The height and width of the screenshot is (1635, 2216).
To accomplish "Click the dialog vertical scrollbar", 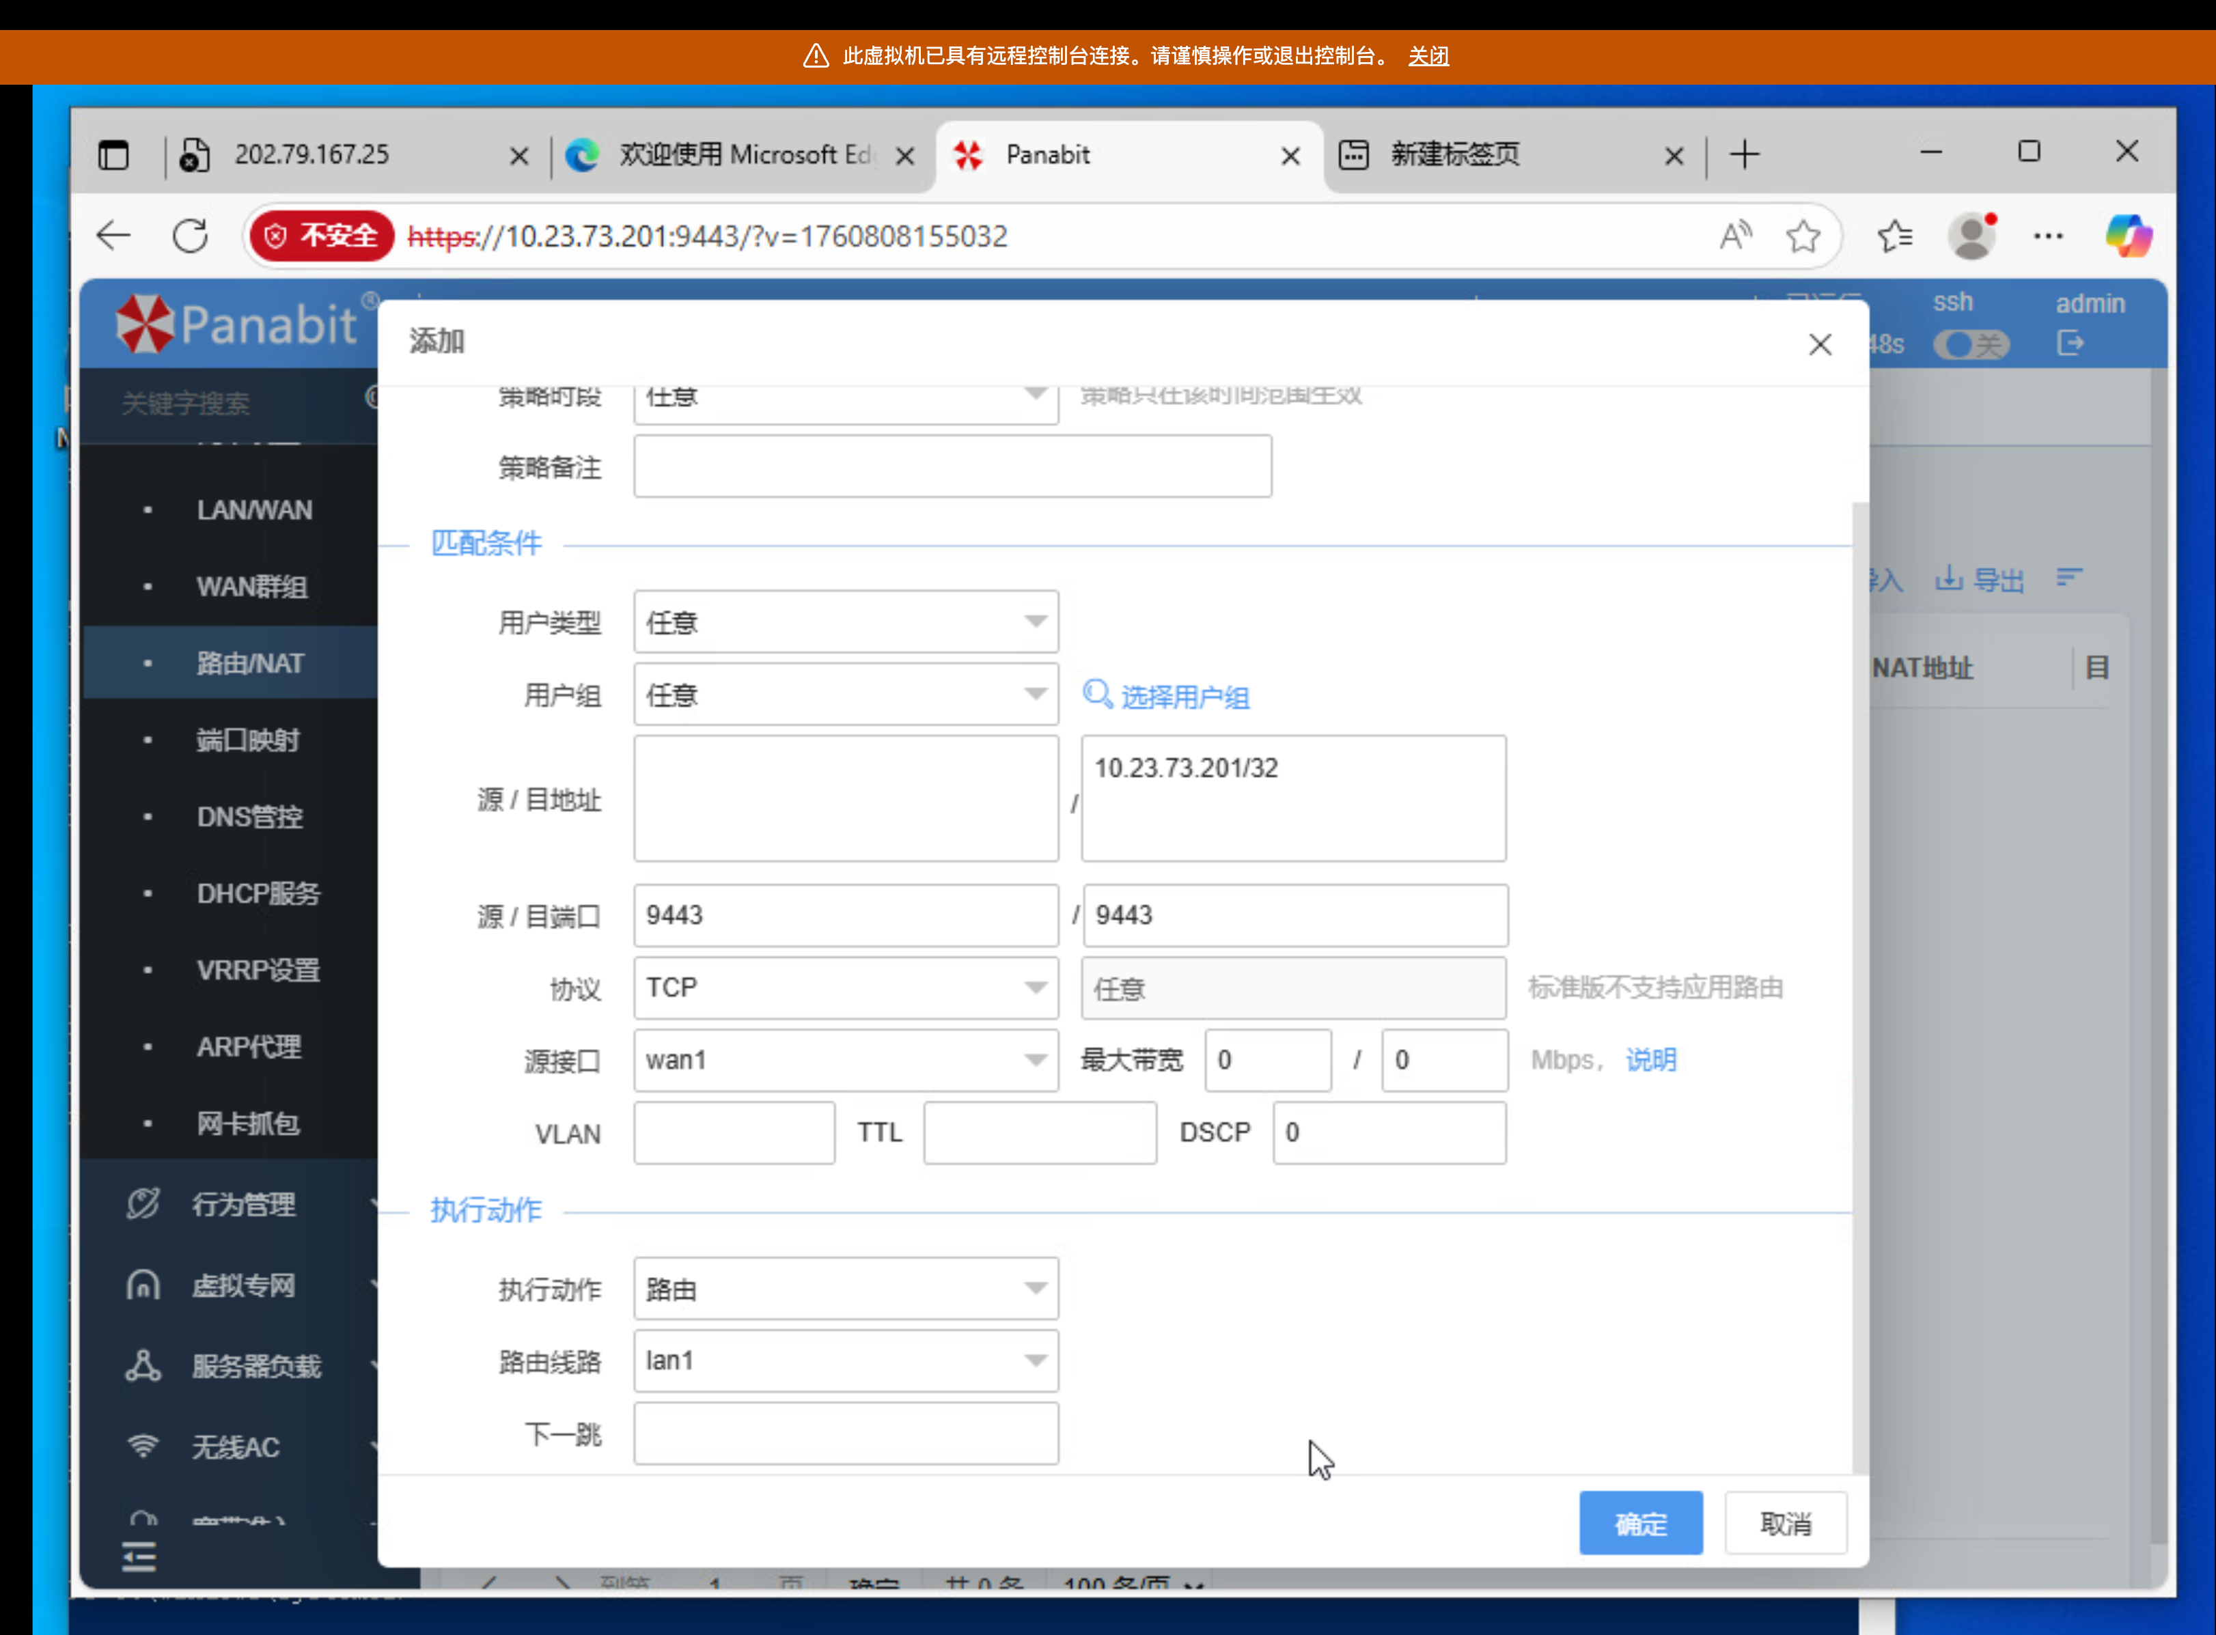I will pyautogui.click(x=1859, y=990).
